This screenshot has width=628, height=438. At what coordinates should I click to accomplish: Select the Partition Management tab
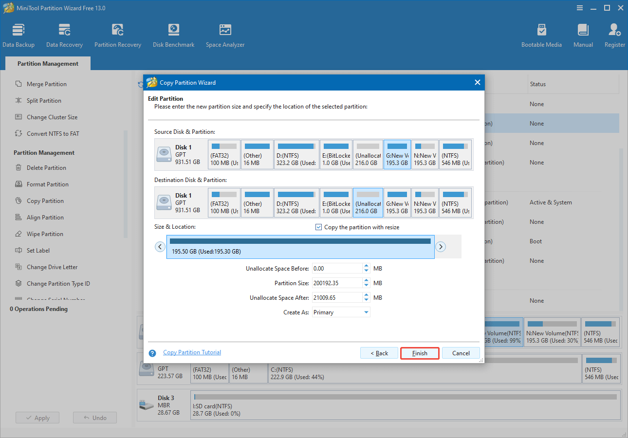tap(48, 64)
